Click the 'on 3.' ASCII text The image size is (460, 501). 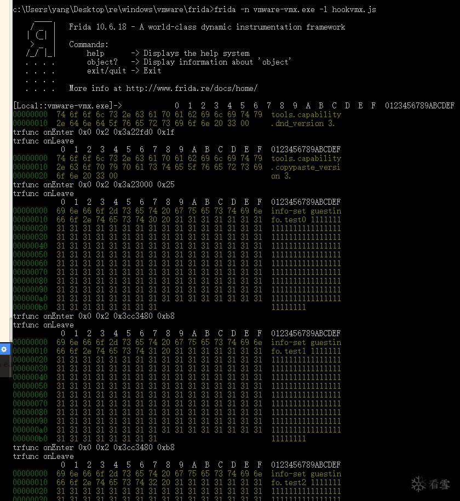tap(281, 176)
